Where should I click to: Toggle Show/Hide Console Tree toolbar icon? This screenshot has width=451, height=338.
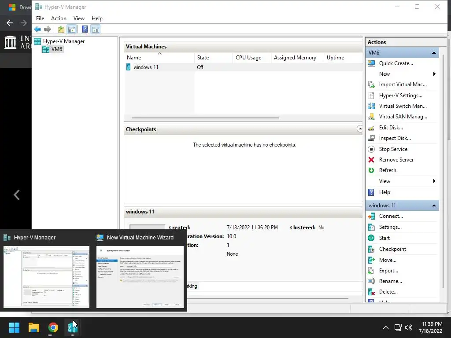tap(72, 29)
